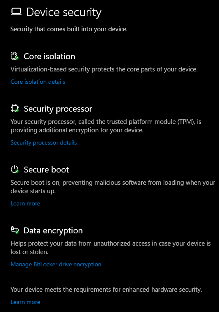Open the Learn more link under Secure boot
Image resolution: width=219 pixels, height=312 pixels.
[x=25, y=203]
